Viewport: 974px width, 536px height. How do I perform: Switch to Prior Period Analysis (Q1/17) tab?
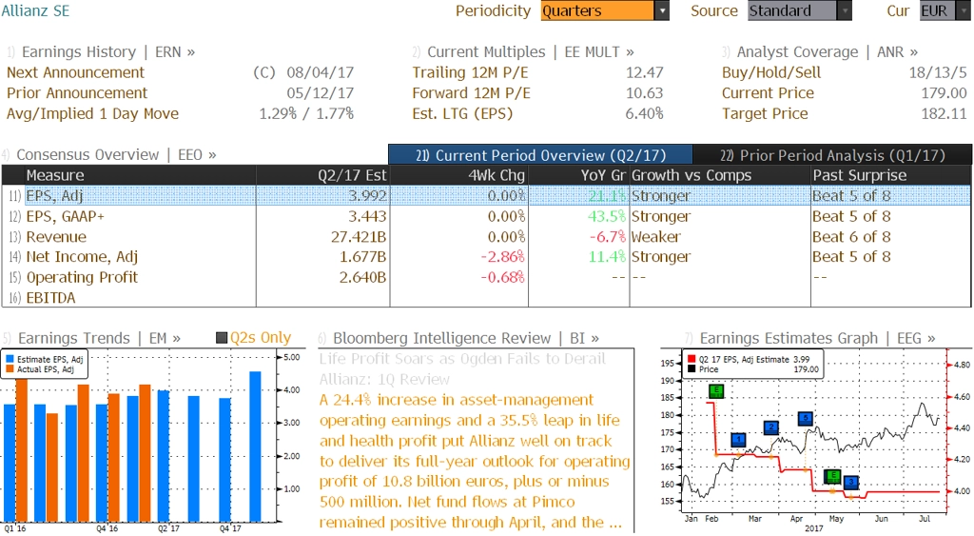point(832,155)
